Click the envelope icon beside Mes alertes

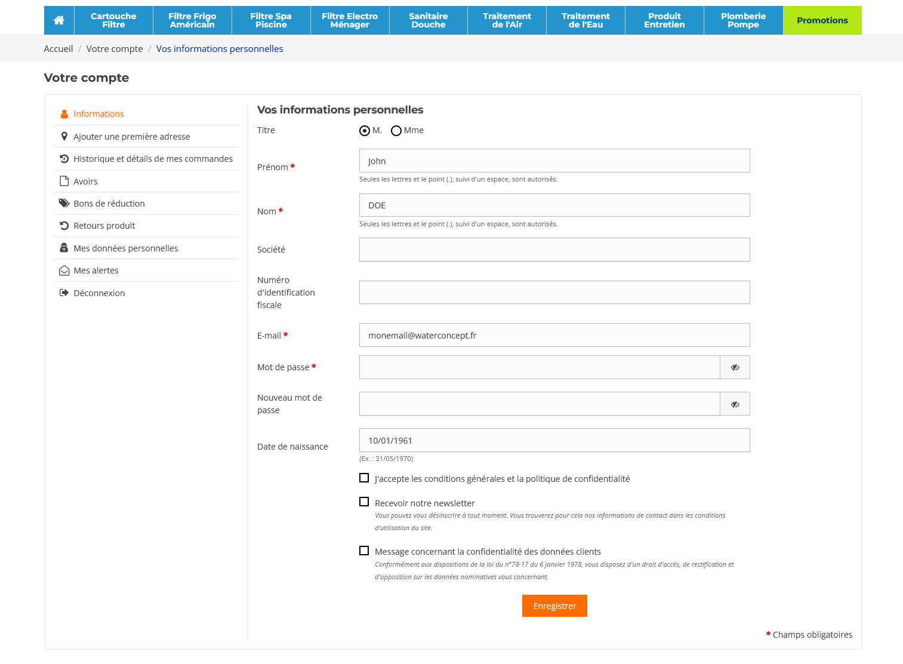pos(64,270)
